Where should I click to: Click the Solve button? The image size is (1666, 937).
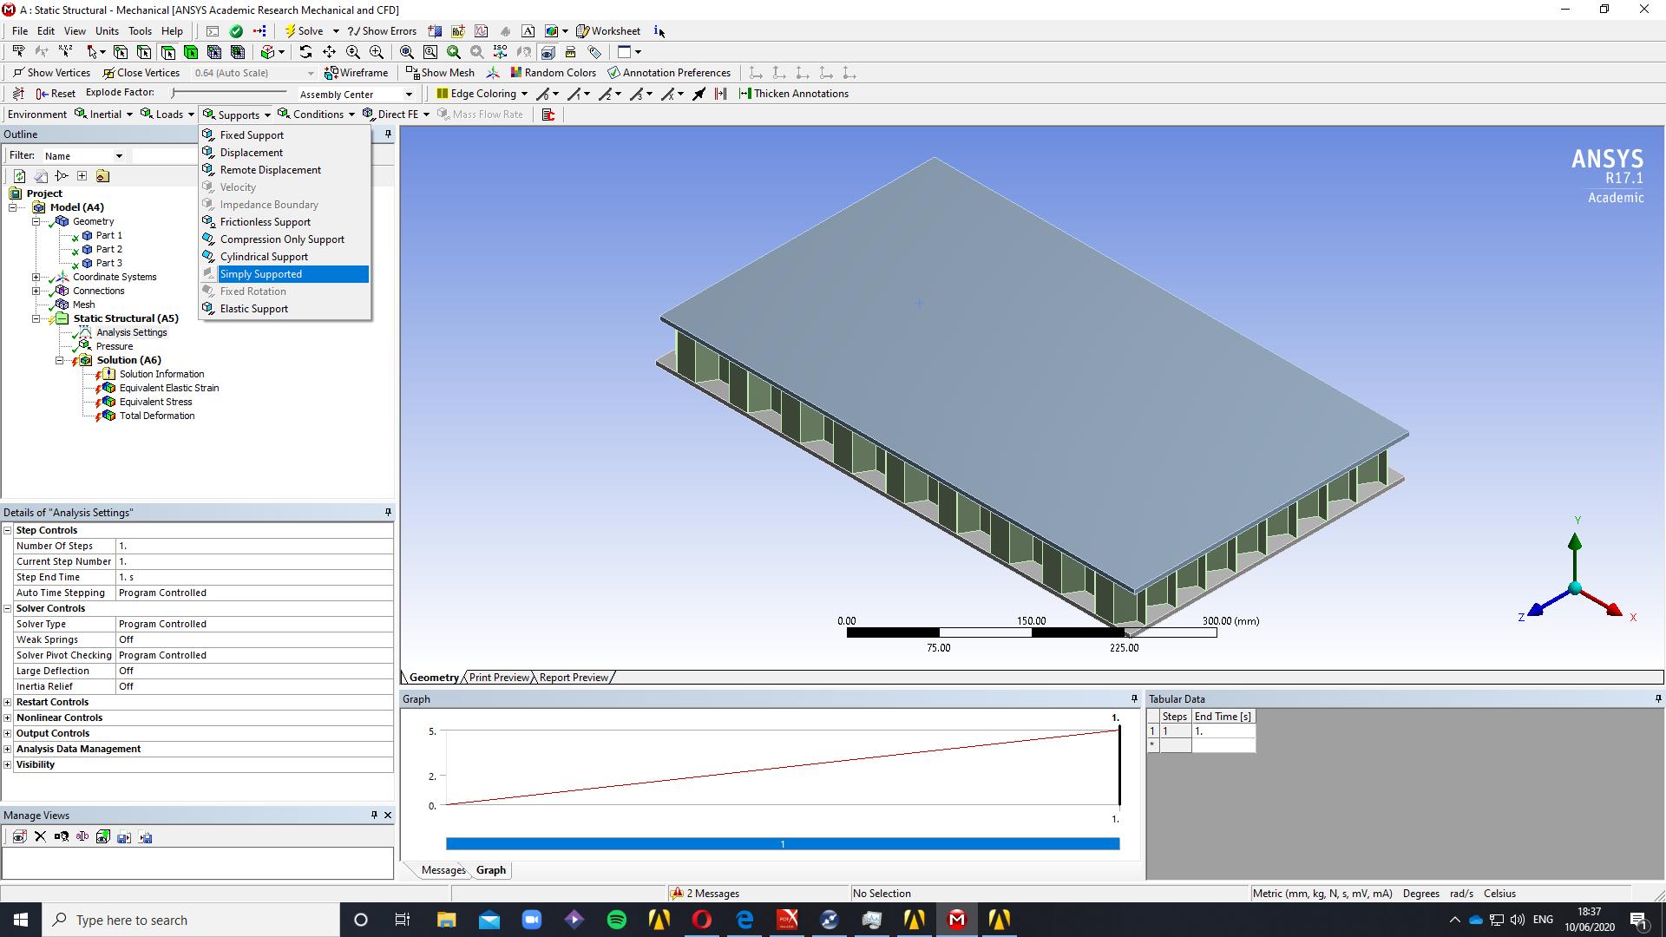click(305, 31)
